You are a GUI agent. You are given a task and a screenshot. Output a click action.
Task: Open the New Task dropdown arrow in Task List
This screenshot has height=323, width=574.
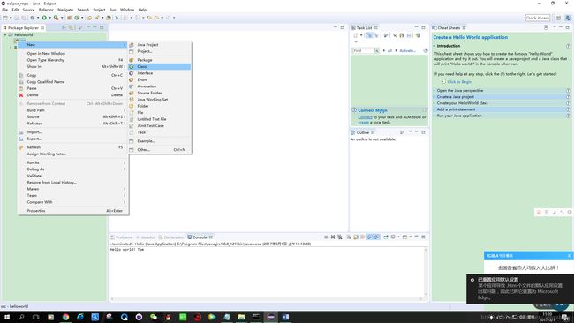(361, 35)
